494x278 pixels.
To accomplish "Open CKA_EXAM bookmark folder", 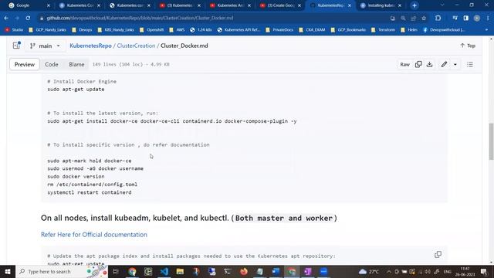I will [312, 29].
